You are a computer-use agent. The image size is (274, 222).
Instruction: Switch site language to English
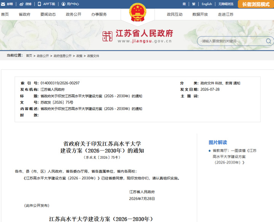click(x=207, y=4)
